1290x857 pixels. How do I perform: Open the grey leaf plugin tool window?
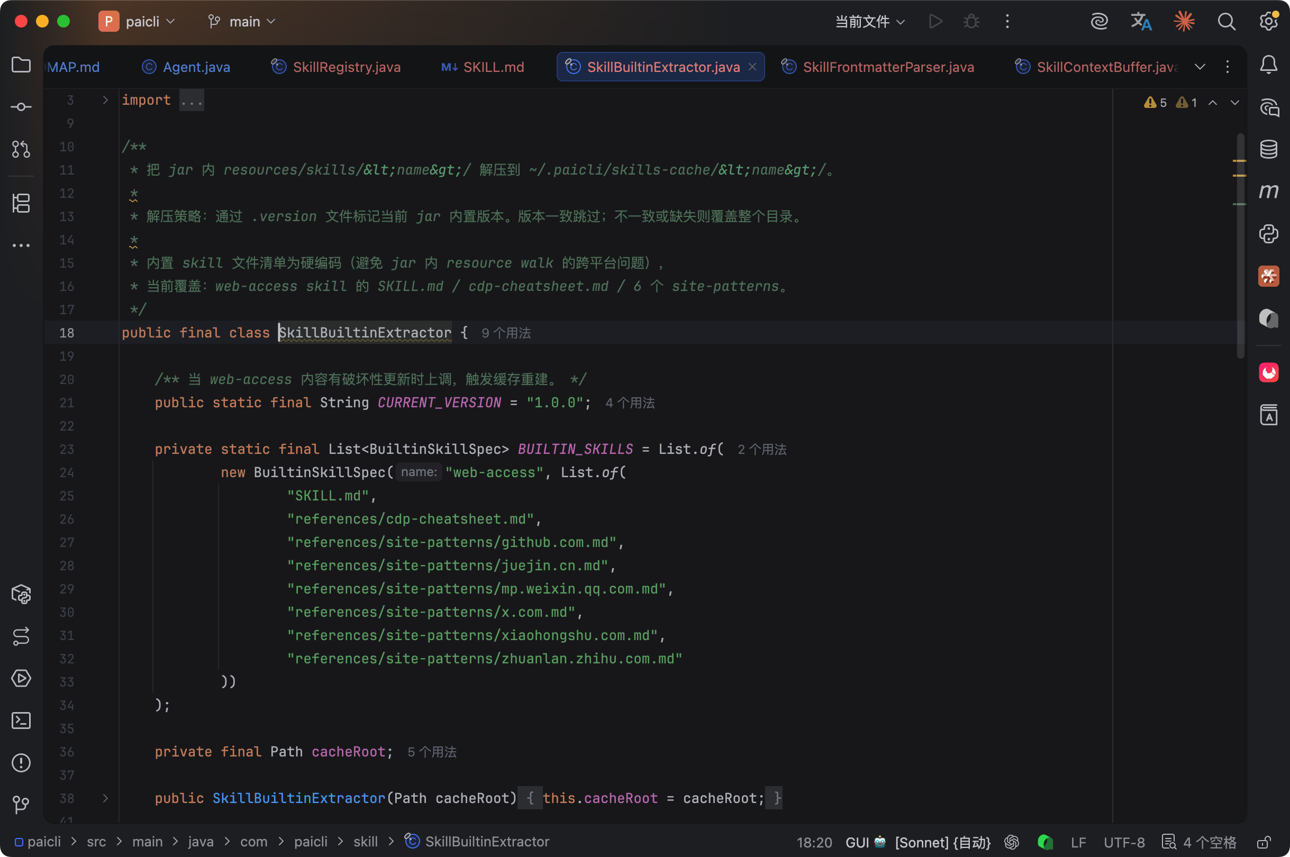pos(1268,318)
